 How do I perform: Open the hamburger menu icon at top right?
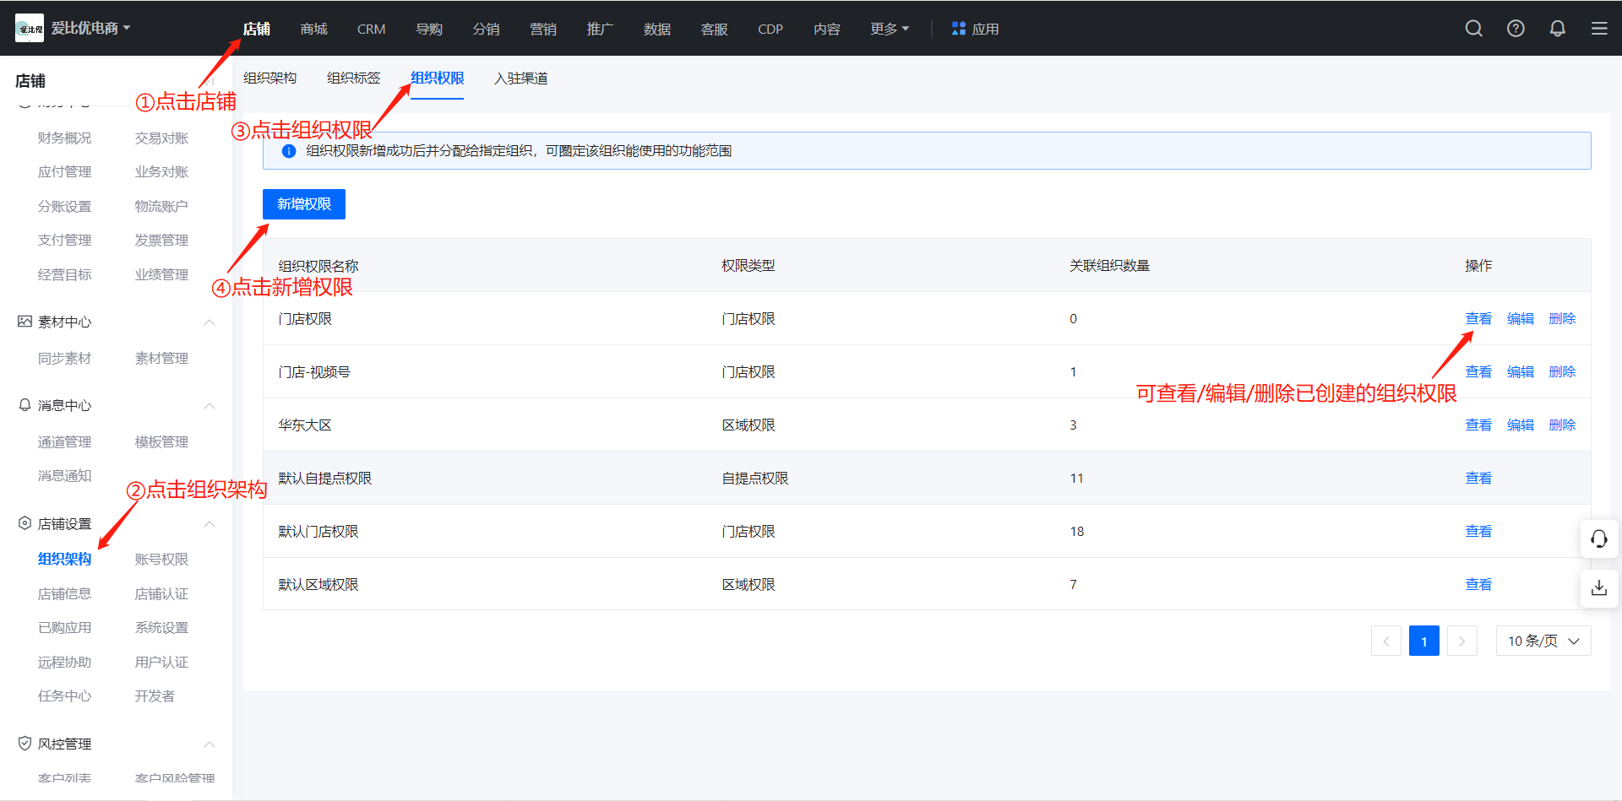(1599, 29)
